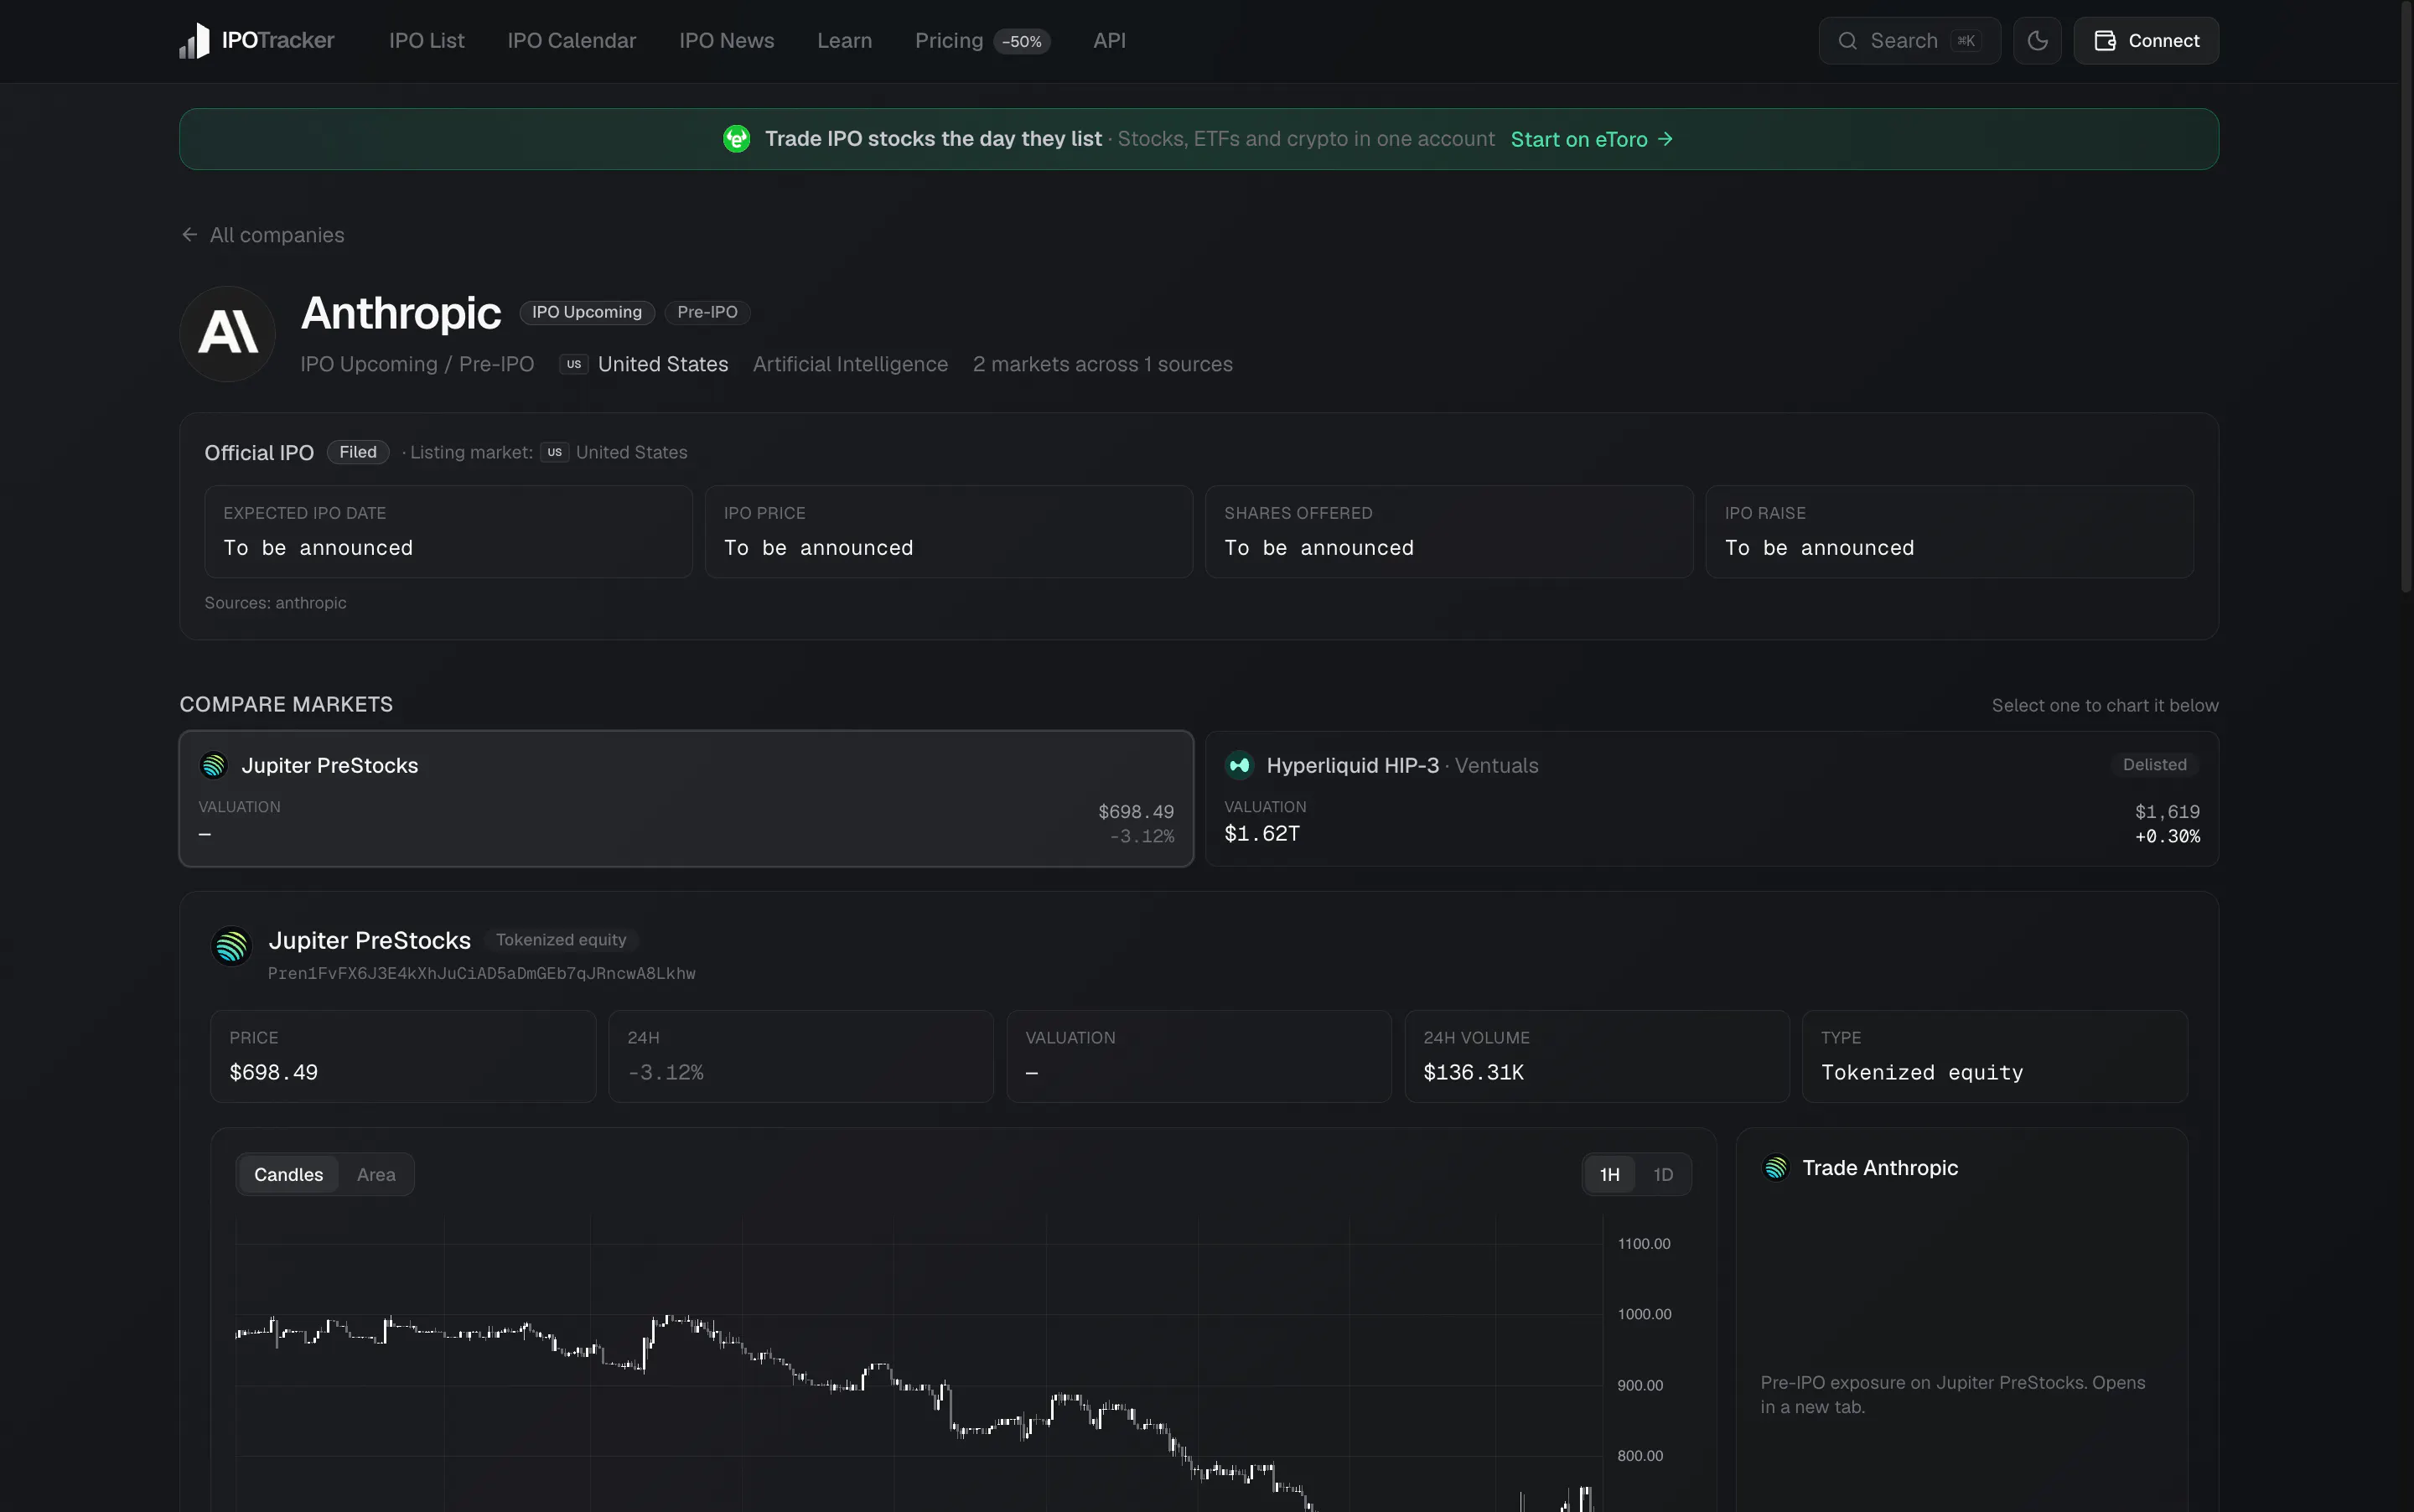The width and height of the screenshot is (2414, 1512).
Task: Click the back arrow before All companies
Action: [189, 235]
